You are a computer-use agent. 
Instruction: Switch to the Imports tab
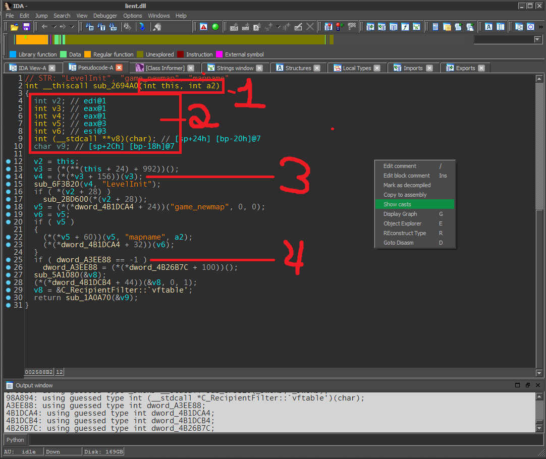413,68
